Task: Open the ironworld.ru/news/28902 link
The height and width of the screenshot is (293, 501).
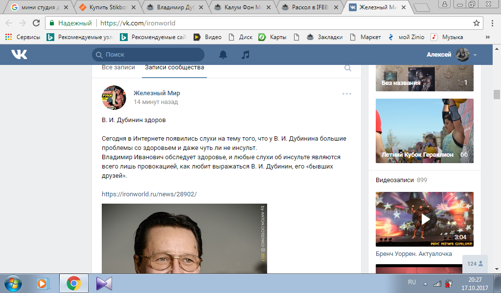Action: click(x=150, y=194)
